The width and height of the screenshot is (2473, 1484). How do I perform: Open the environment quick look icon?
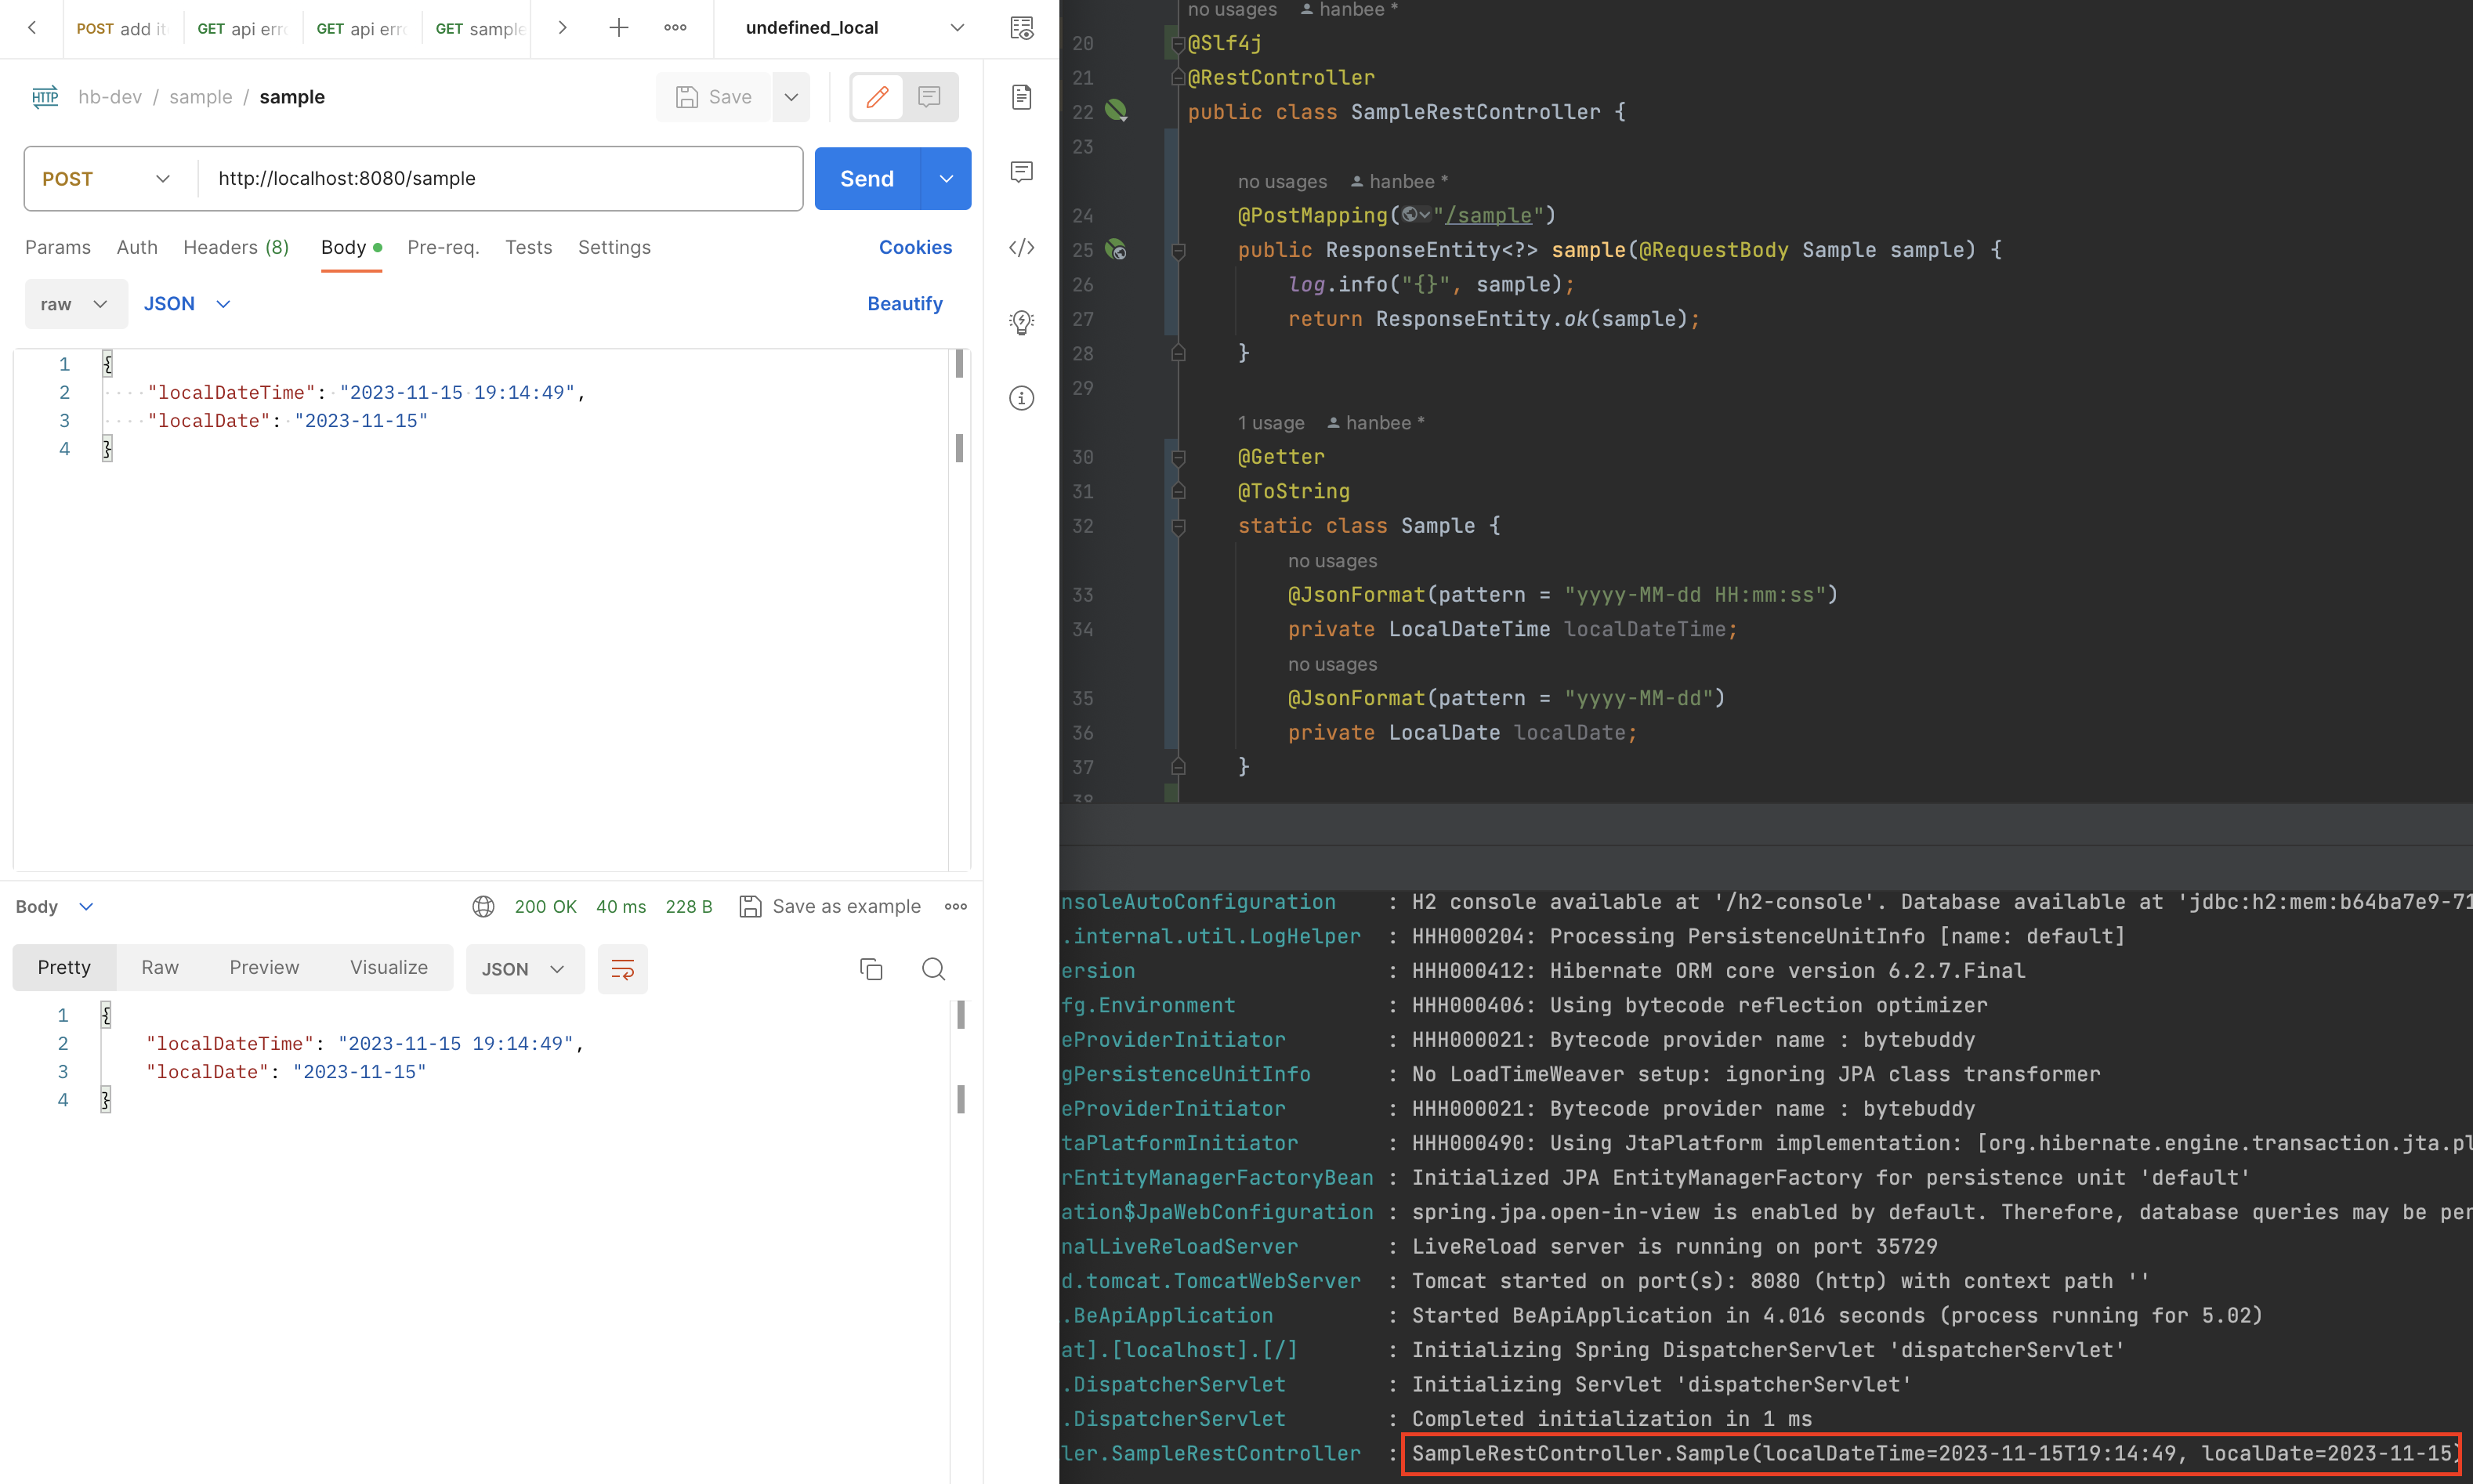pyautogui.click(x=1021, y=28)
